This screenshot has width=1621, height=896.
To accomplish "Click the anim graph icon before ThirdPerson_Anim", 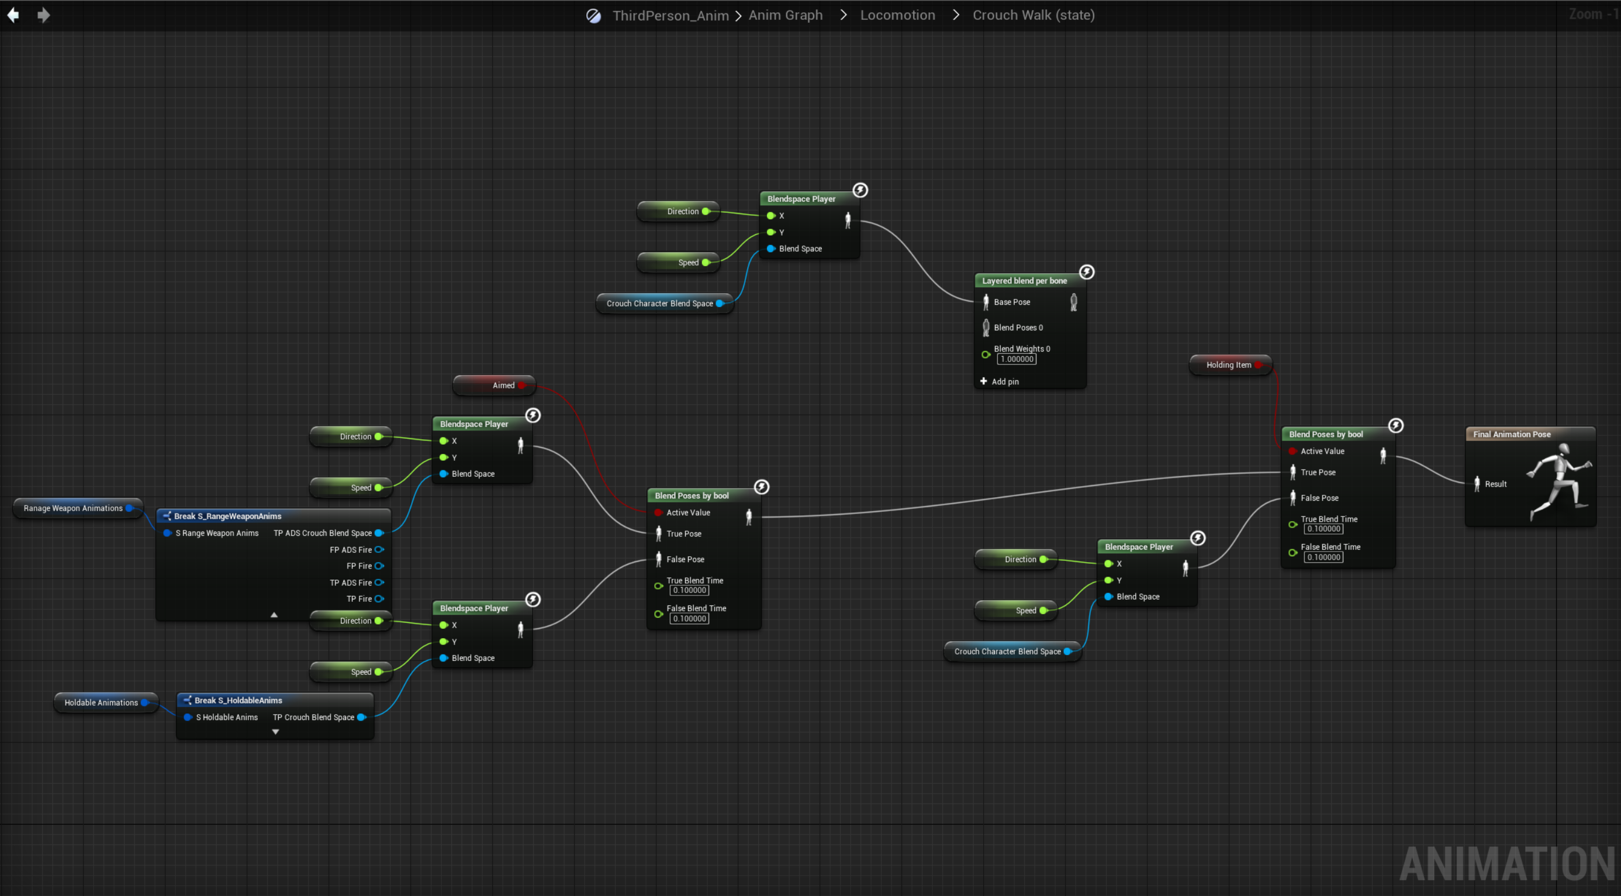I will tap(593, 16).
